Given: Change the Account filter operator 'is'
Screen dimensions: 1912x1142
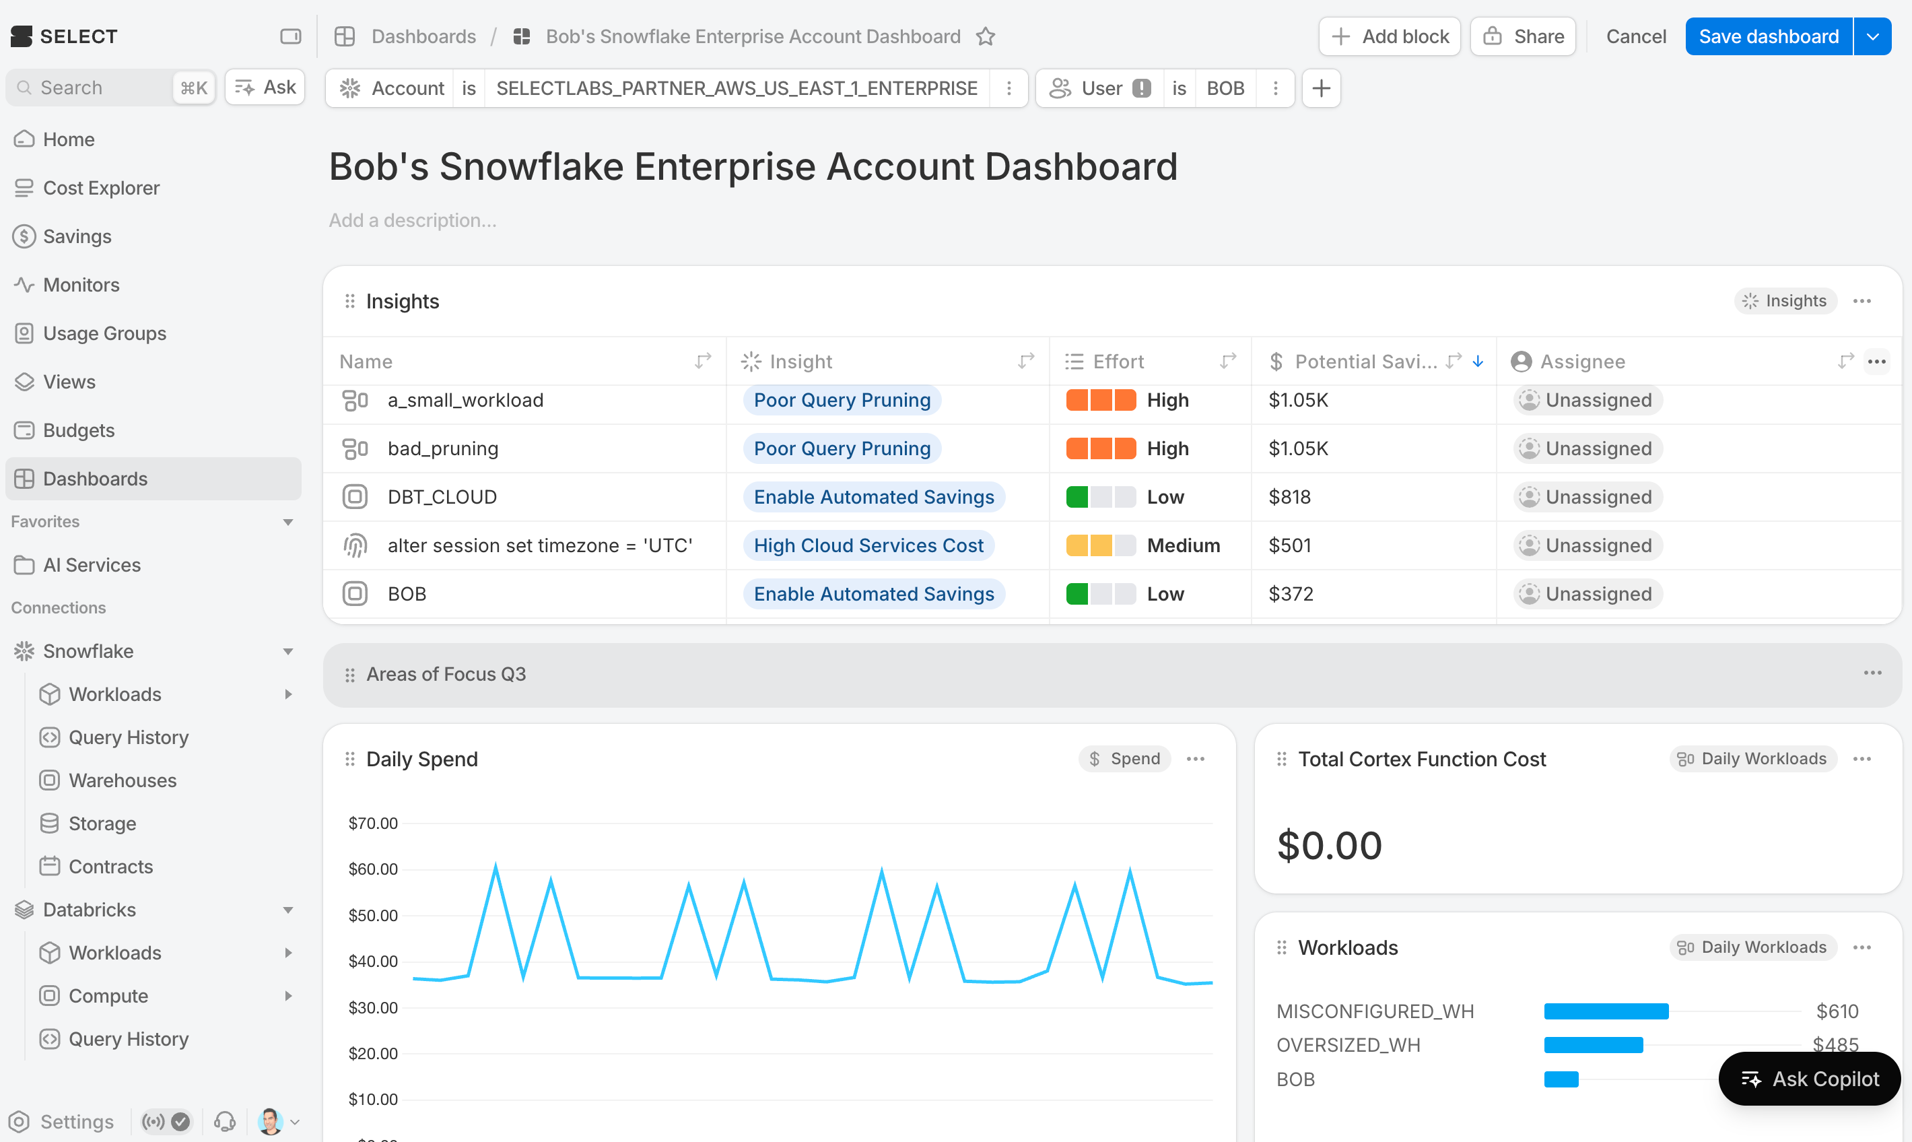Looking at the screenshot, I should point(469,88).
